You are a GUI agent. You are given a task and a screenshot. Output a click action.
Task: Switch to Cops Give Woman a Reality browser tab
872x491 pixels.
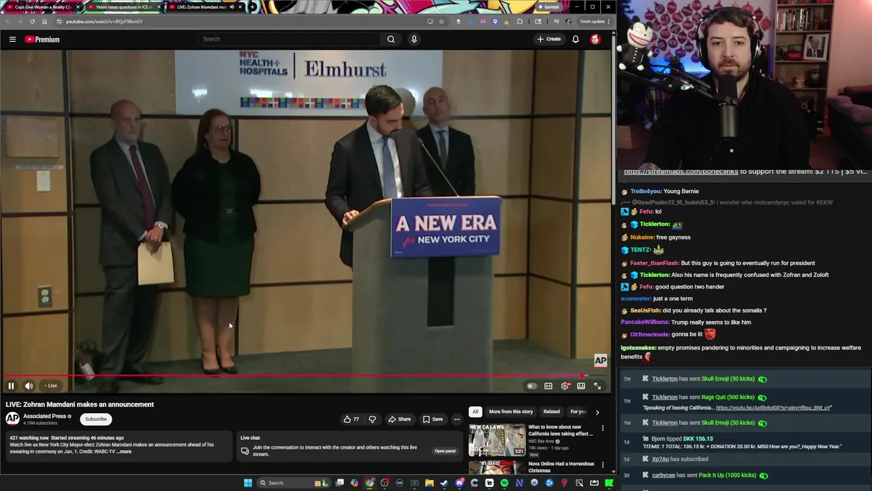point(41,7)
